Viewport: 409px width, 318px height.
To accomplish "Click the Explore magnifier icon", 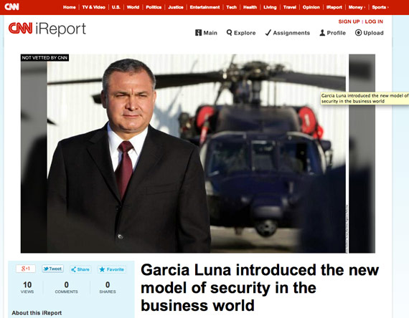I will pyautogui.click(x=229, y=33).
